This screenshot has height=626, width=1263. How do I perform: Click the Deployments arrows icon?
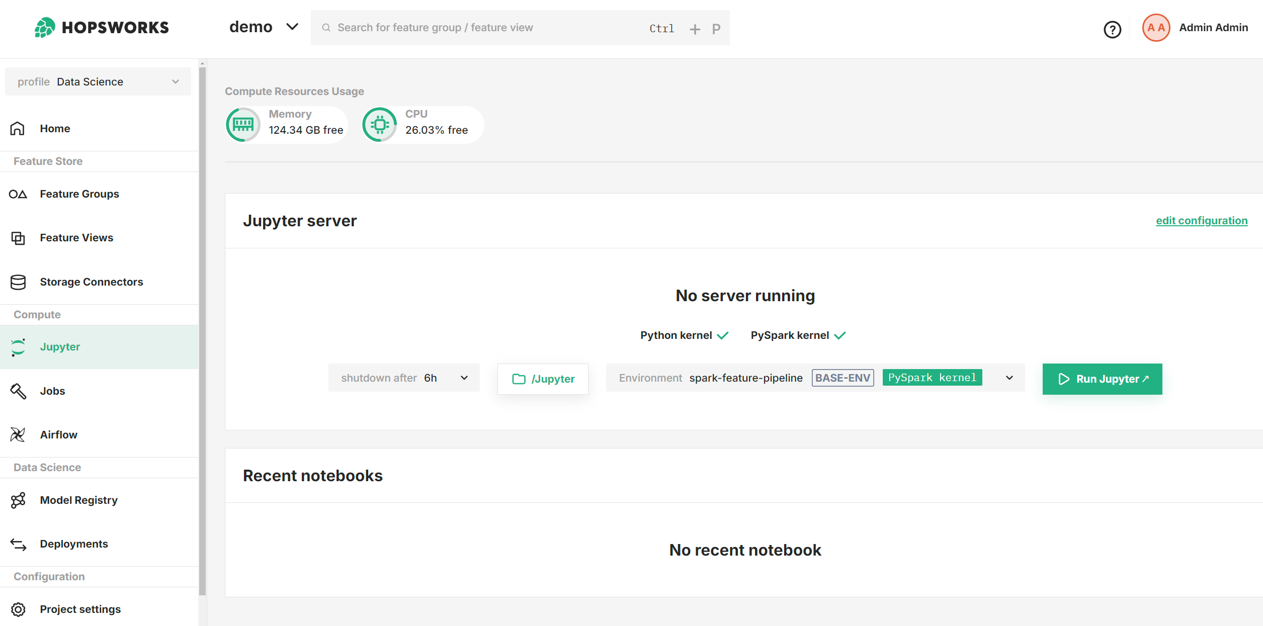coord(18,544)
